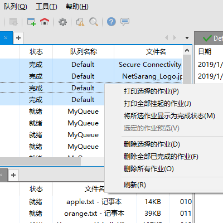This screenshot has width=223, height=223.
Task: Add a new tab in lower pane
Action: [13, 175]
